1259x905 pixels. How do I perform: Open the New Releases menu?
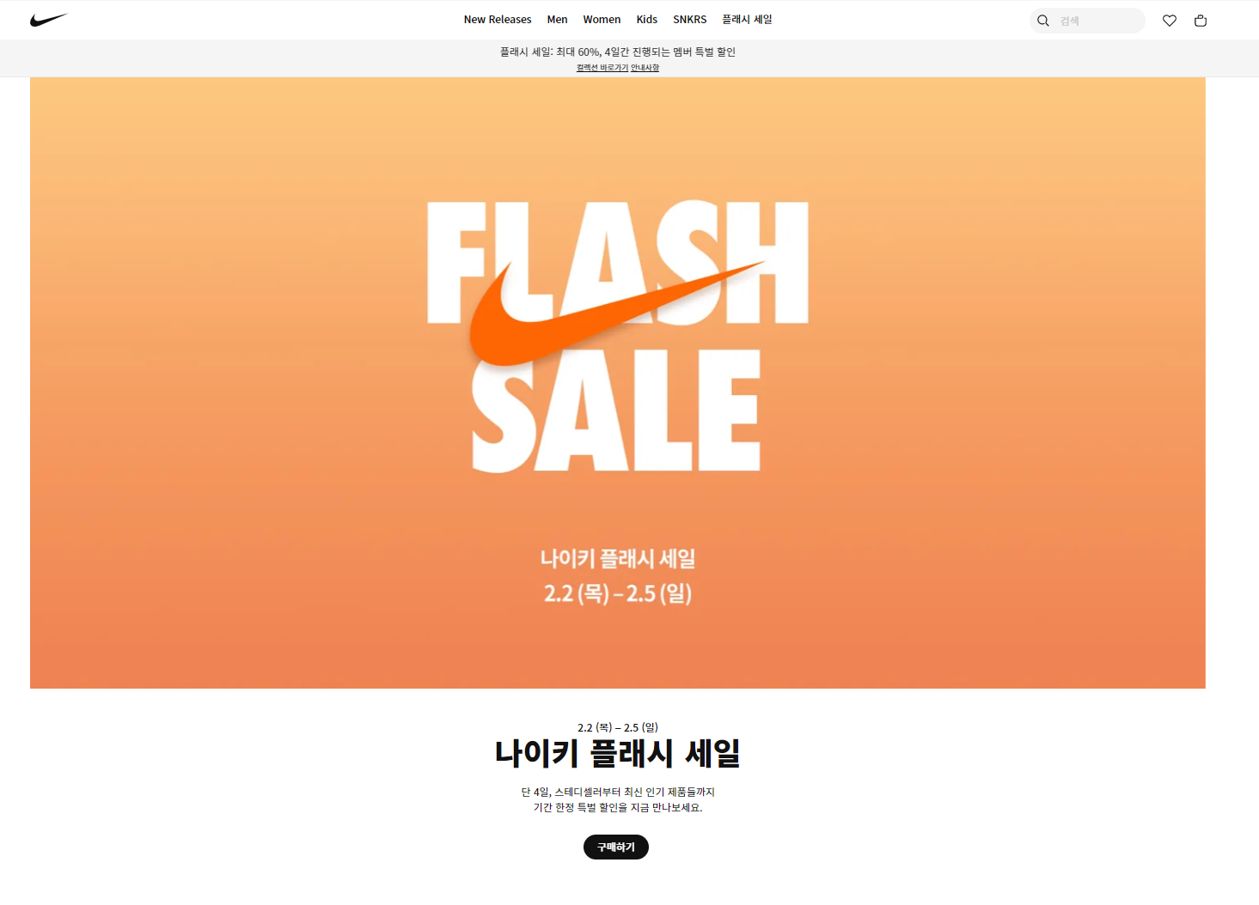(498, 20)
